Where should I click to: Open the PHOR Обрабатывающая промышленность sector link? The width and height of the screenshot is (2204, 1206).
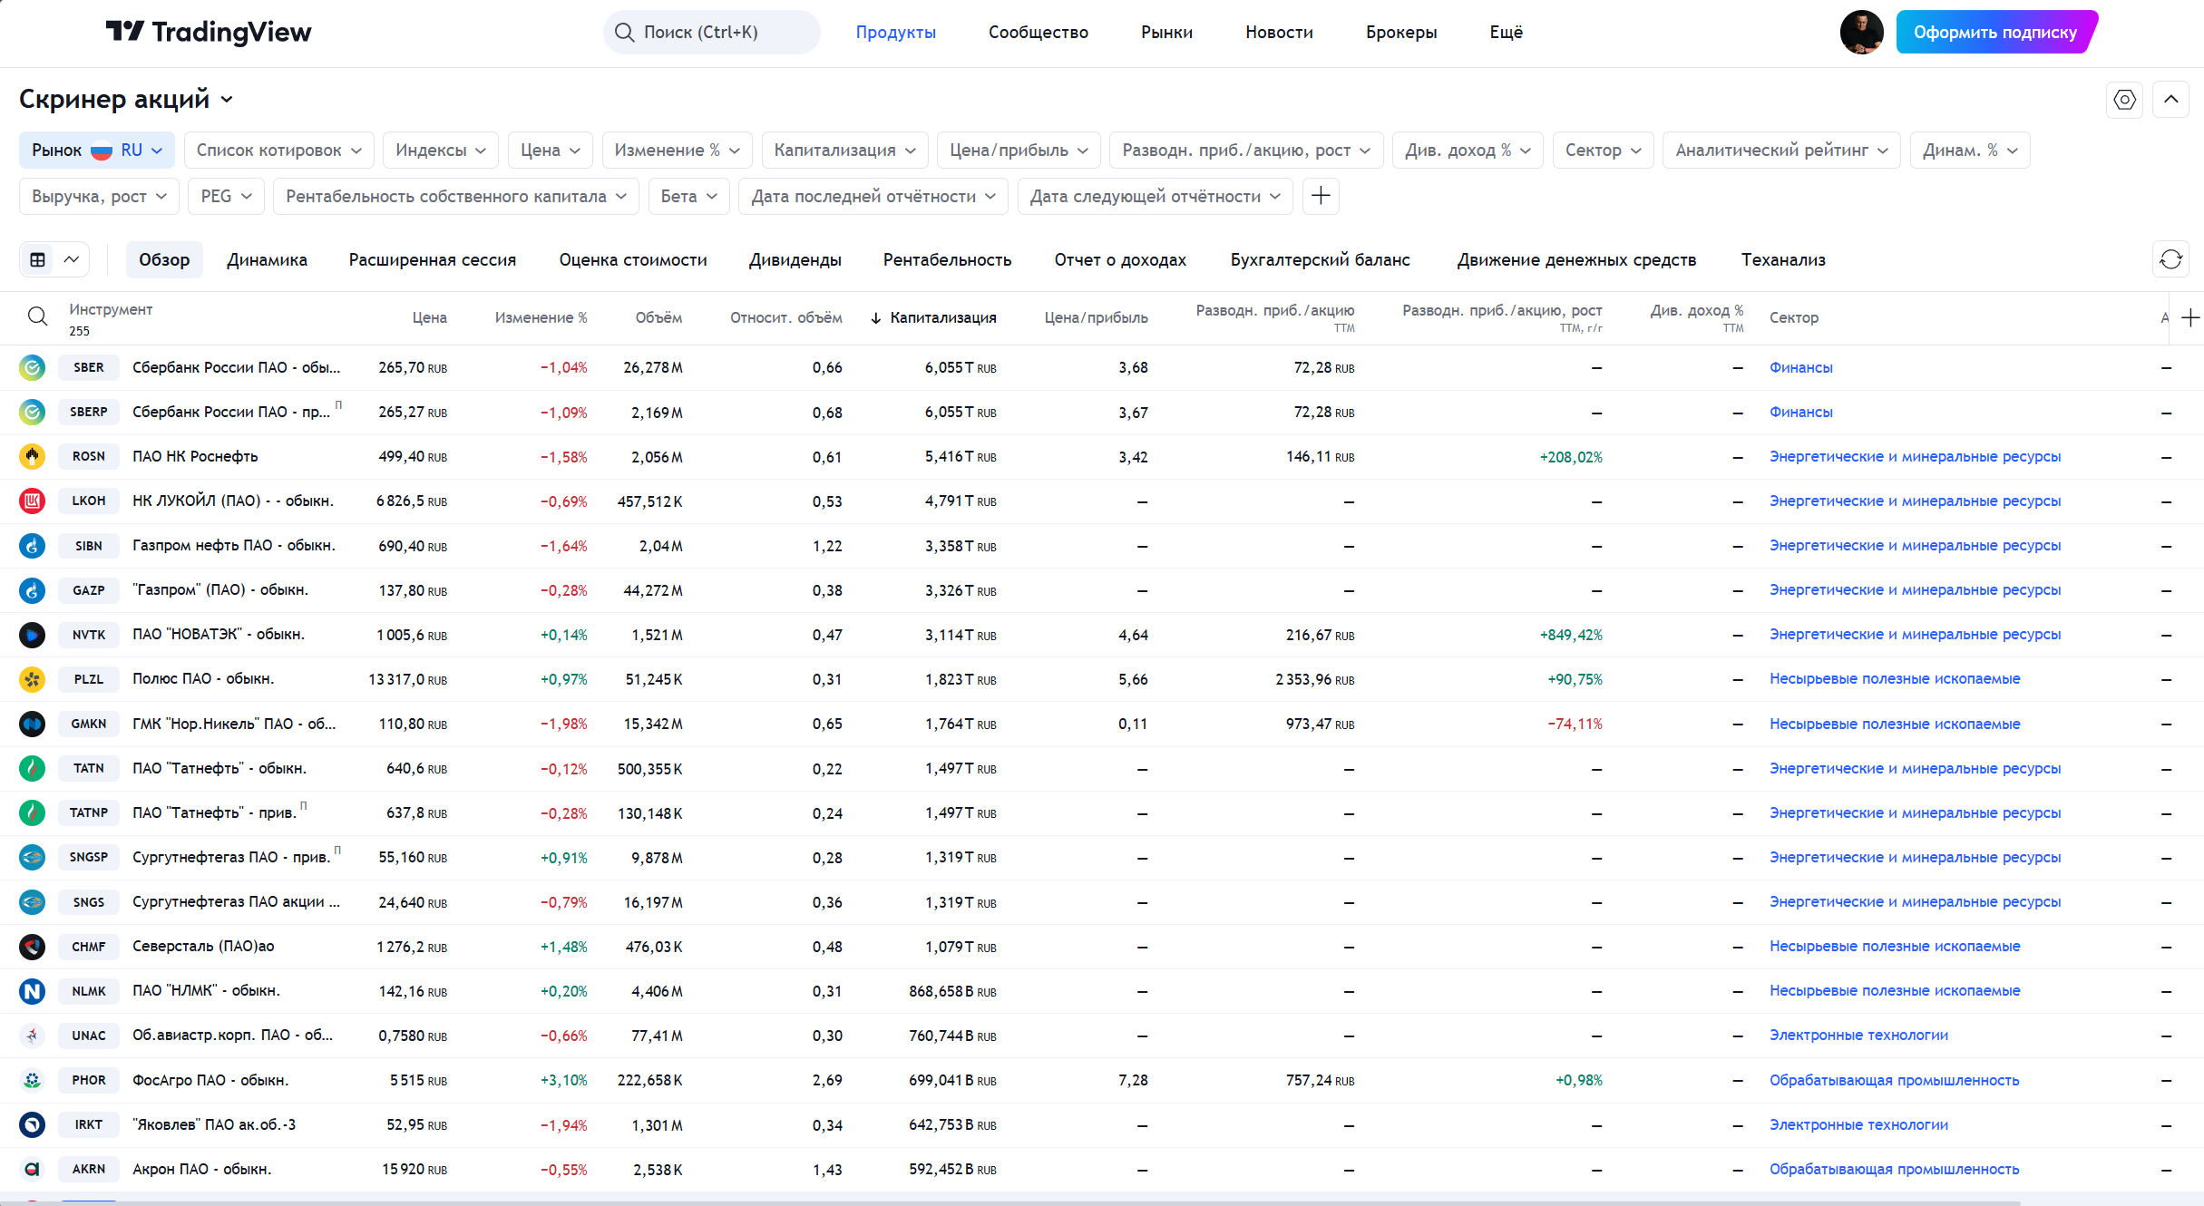tap(1894, 1080)
